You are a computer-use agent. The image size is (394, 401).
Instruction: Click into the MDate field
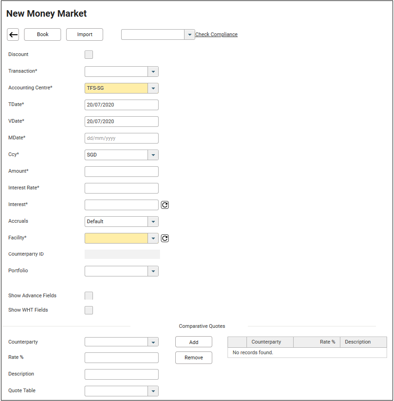coord(122,138)
